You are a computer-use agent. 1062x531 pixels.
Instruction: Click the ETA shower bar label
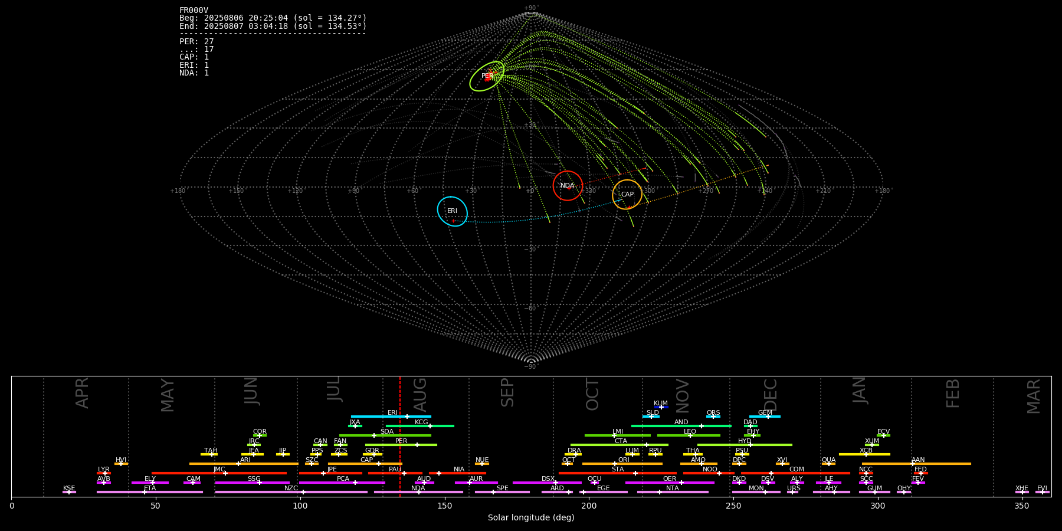pyautogui.click(x=150, y=489)
